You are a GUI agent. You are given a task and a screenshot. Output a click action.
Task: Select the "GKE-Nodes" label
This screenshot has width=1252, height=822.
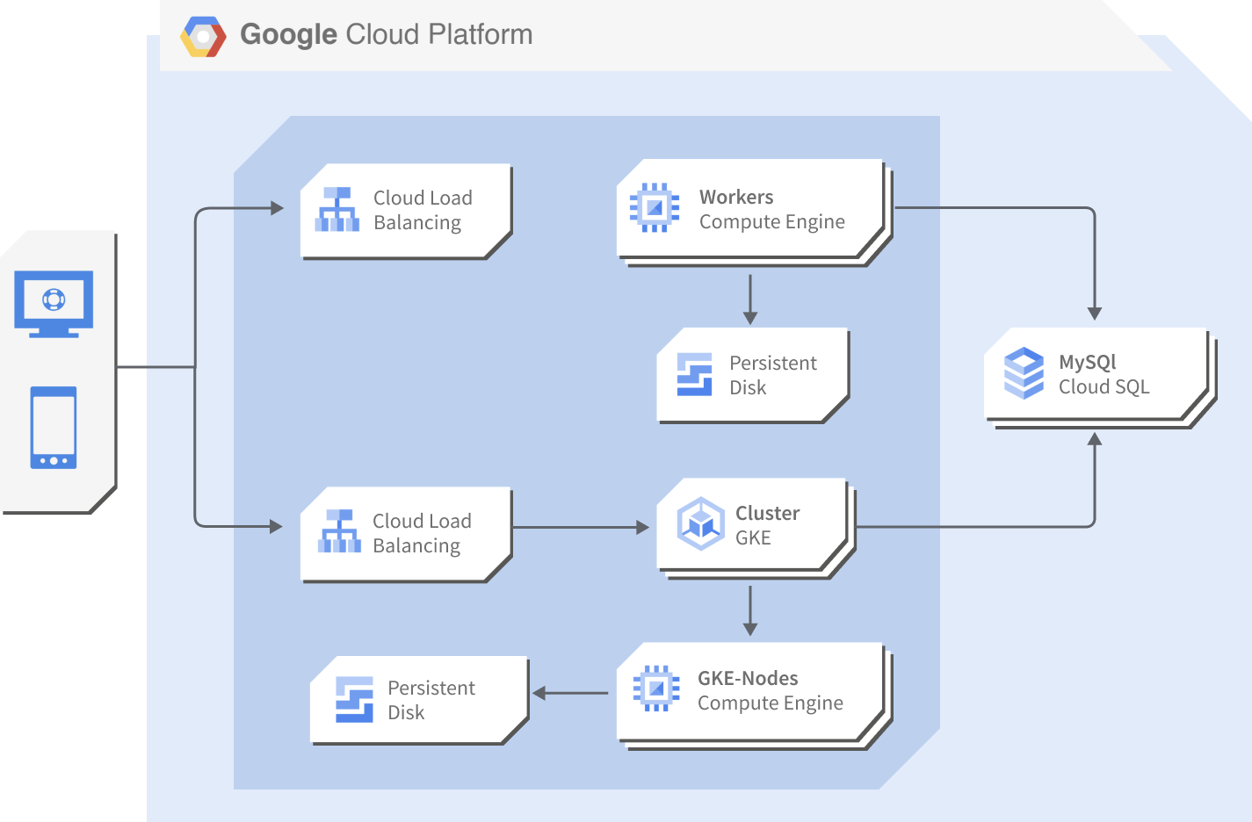[748, 678]
